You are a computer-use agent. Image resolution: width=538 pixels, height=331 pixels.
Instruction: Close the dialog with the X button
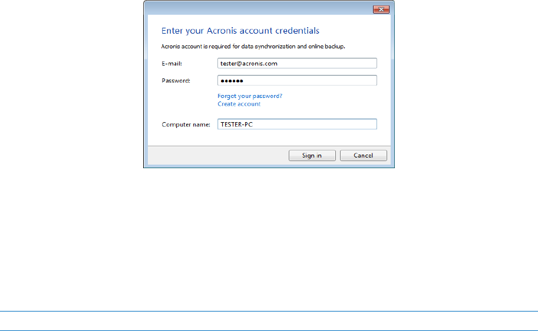click(x=381, y=9)
